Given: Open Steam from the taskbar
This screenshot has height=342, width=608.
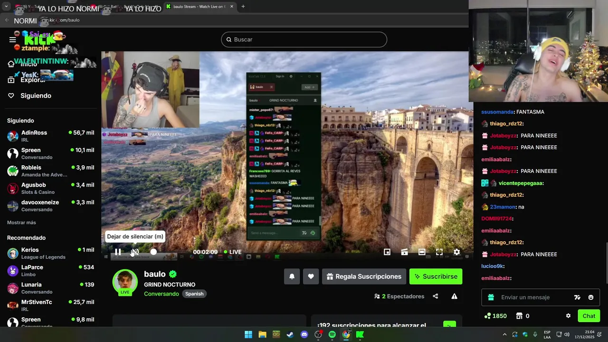Looking at the screenshot, I should point(290,334).
